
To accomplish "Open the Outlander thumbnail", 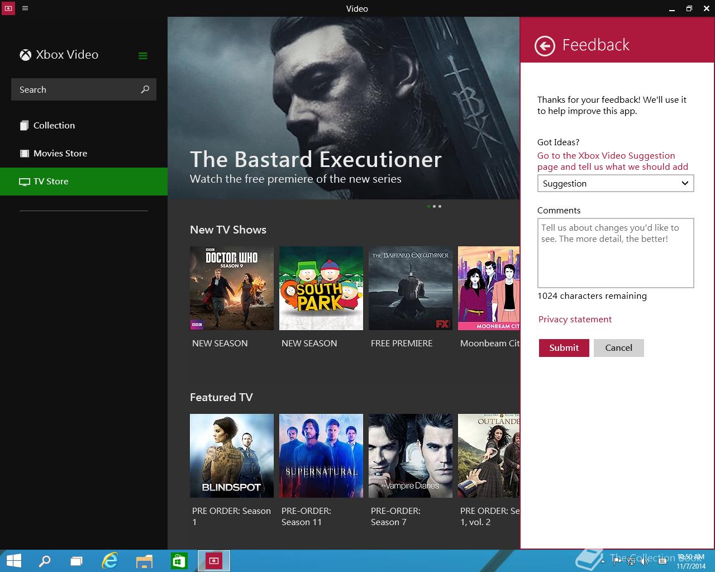I will [489, 456].
